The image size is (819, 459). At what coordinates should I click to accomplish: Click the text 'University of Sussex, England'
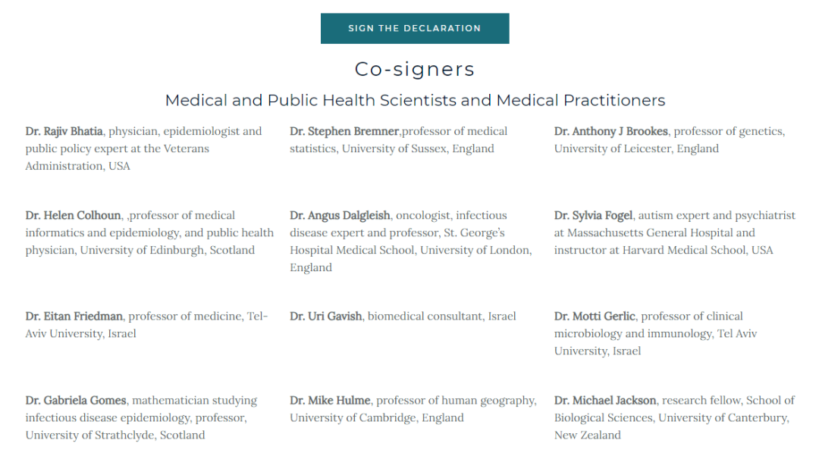(418, 148)
